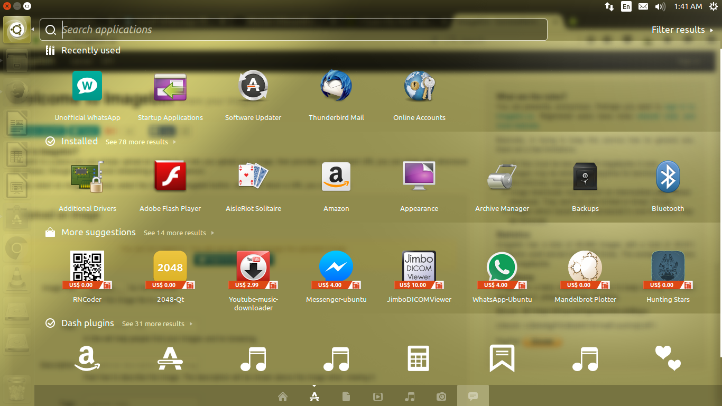The width and height of the screenshot is (722, 406).
Task: Launch Thunderbird Mail
Action: point(336,95)
